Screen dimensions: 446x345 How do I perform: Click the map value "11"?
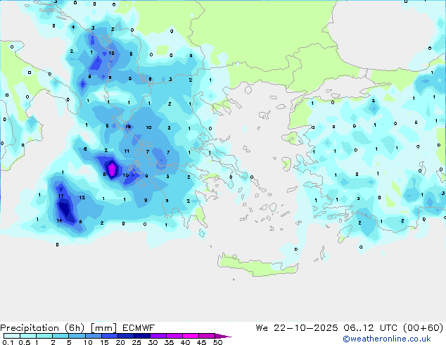click(x=127, y=151)
